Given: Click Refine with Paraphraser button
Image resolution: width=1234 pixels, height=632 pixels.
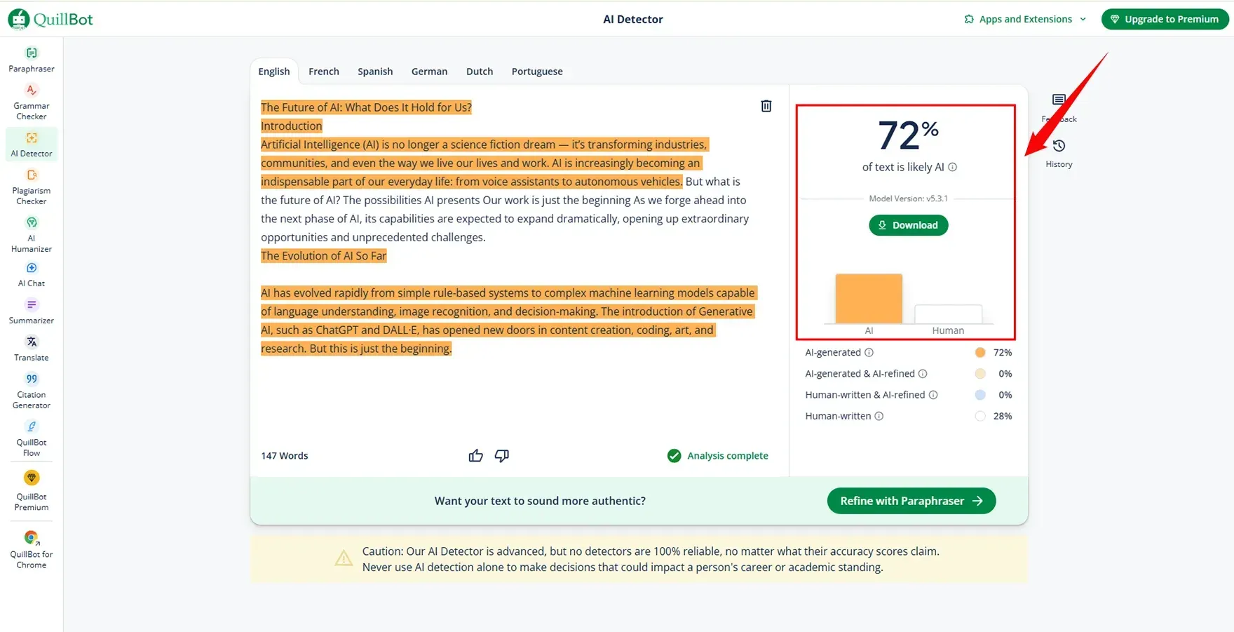Looking at the screenshot, I should point(911,501).
